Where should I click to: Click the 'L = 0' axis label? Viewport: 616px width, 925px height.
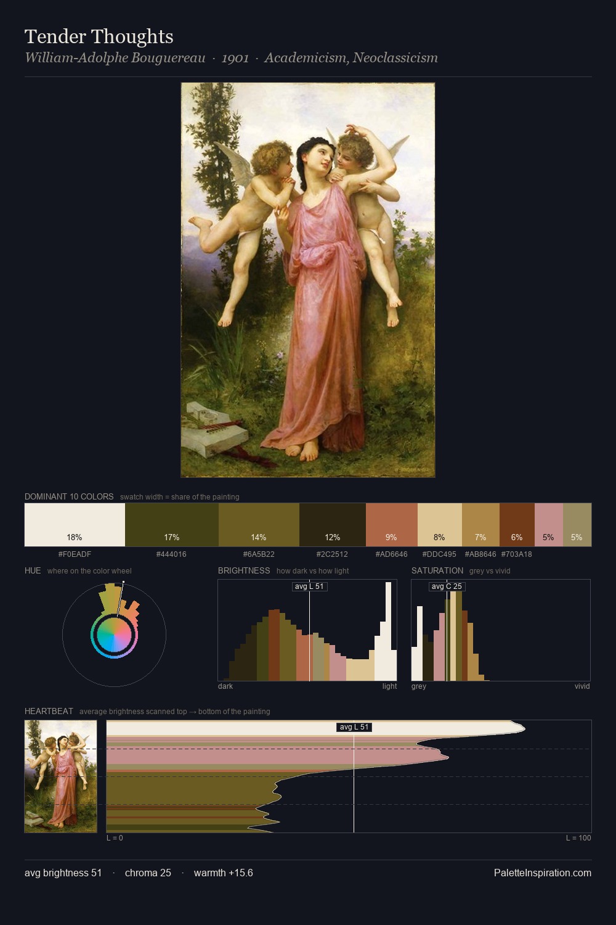[115, 837]
